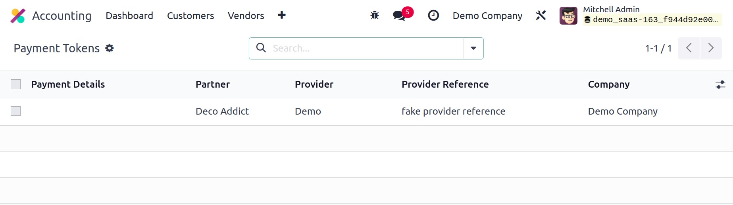Focus the Search input field
This screenshot has width=733, height=205.
(x=365, y=48)
